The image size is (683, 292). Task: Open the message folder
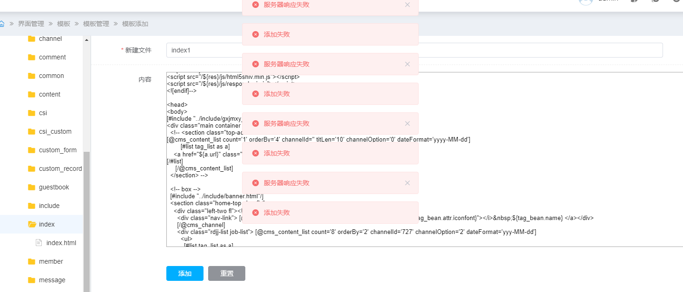point(52,280)
